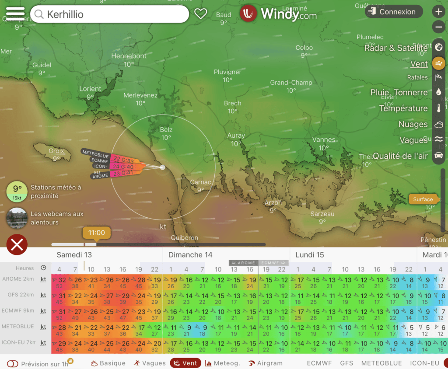Open the hamburger main menu
448x369 pixels.
15,13
